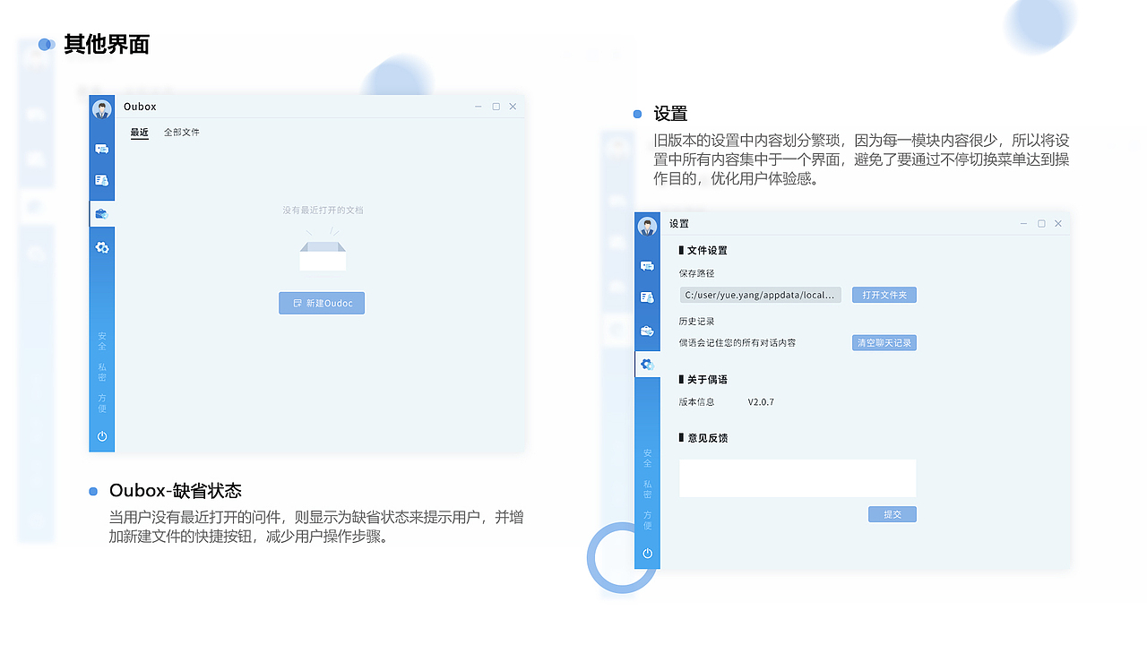
Task: Click the 清空聊天记录 button
Action: click(884, 342)
